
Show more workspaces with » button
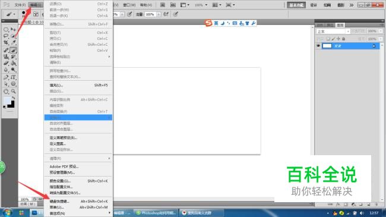click(x=352, y=5)
